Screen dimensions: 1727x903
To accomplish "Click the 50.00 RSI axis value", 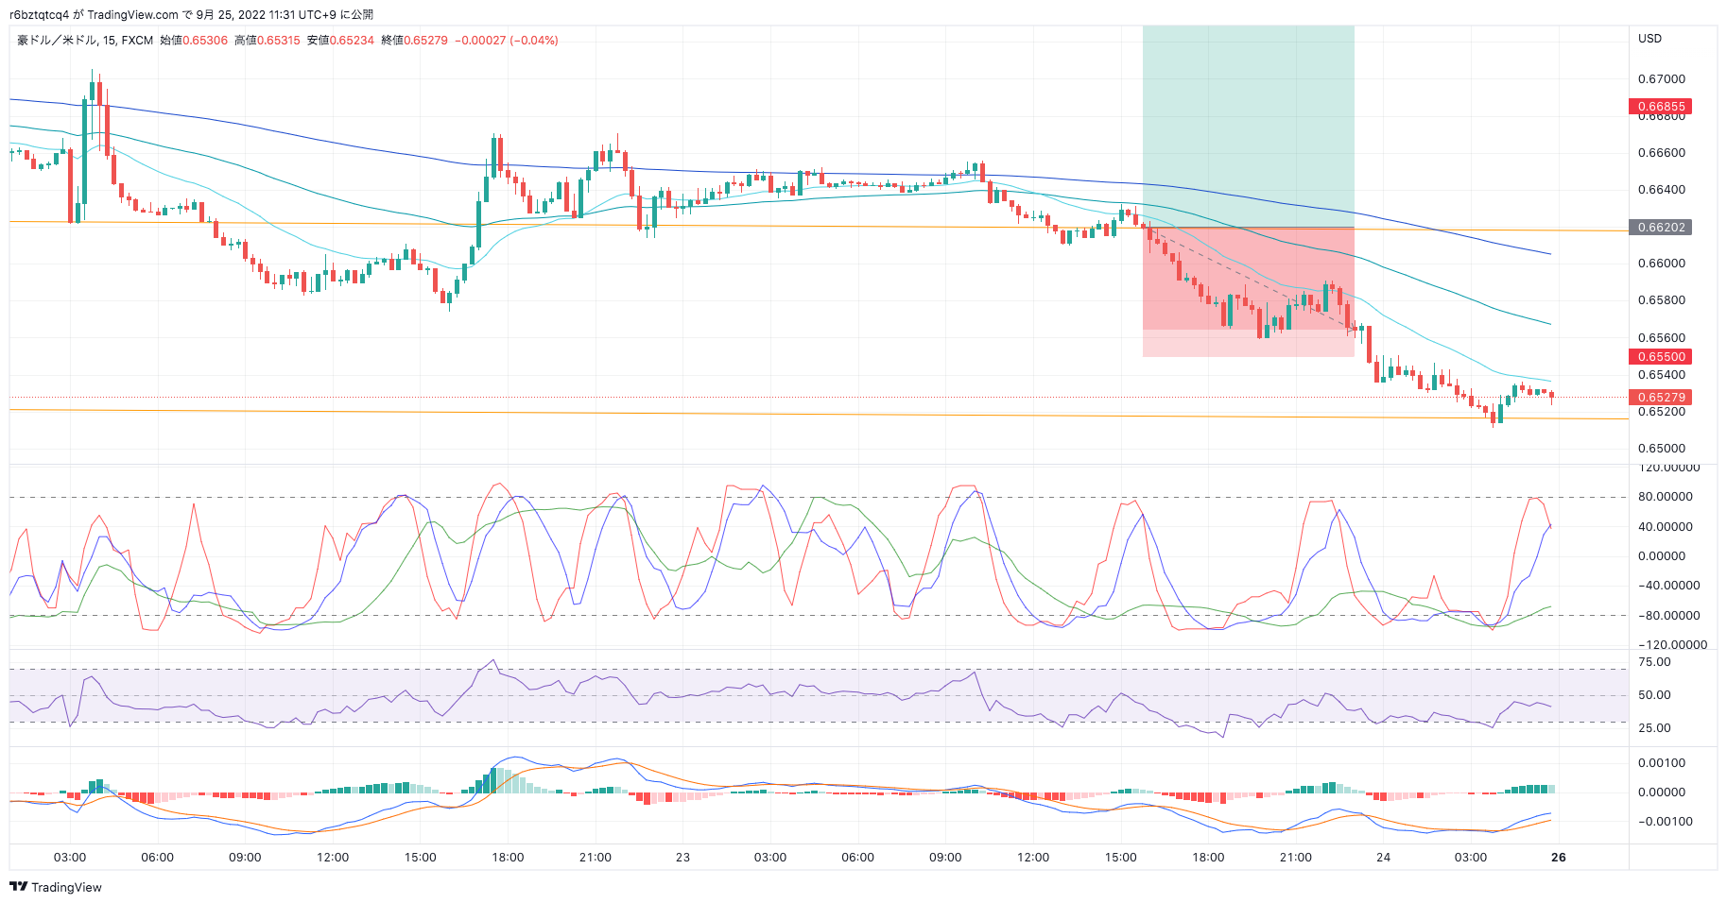I will click(1654, 695).
